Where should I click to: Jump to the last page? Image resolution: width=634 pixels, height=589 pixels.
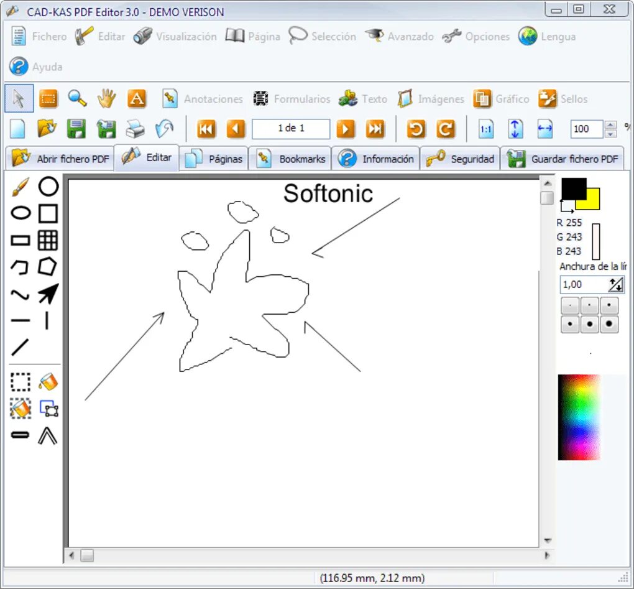point(375,129)
